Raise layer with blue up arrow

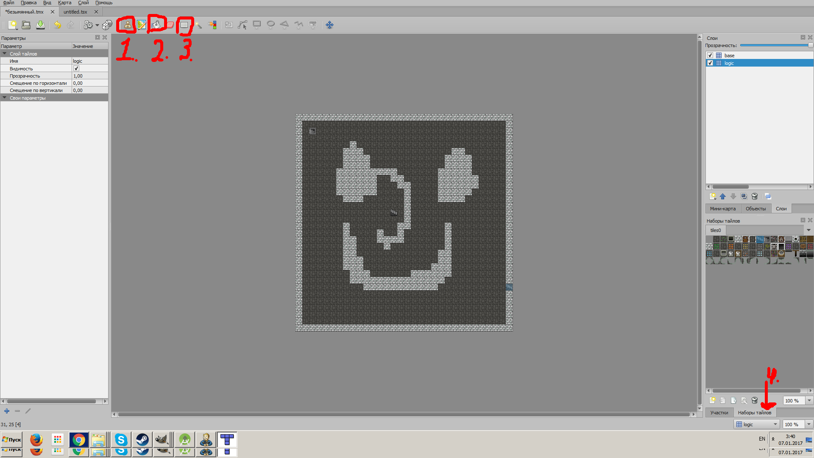click(723, 196)
